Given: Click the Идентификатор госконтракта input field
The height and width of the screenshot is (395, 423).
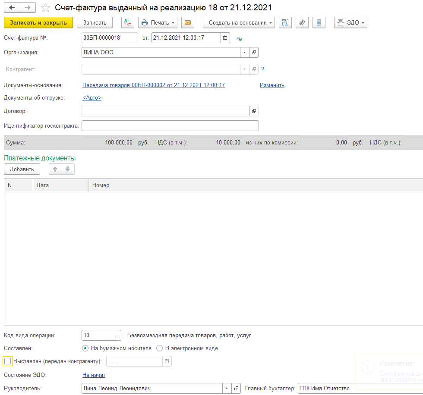Looking at the screenshot, I should pyautogui.click(x=170, y=126).
